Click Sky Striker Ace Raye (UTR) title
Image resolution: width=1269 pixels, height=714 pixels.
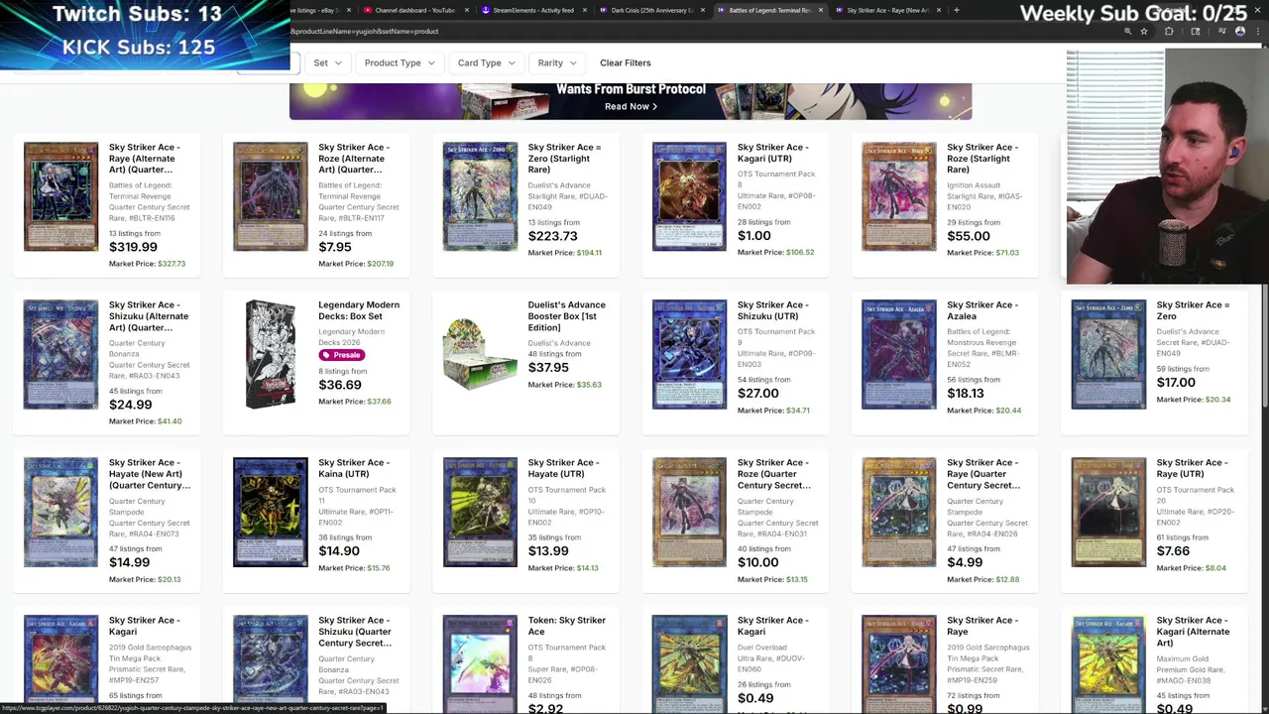point(1192,468)
